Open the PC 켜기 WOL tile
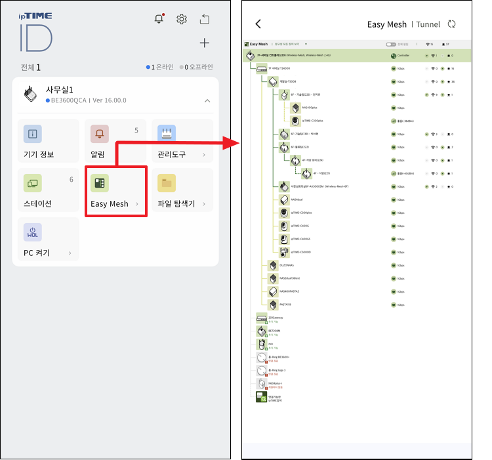The height and width of the screenshot is (460, 492). click(x=49, y=239)
